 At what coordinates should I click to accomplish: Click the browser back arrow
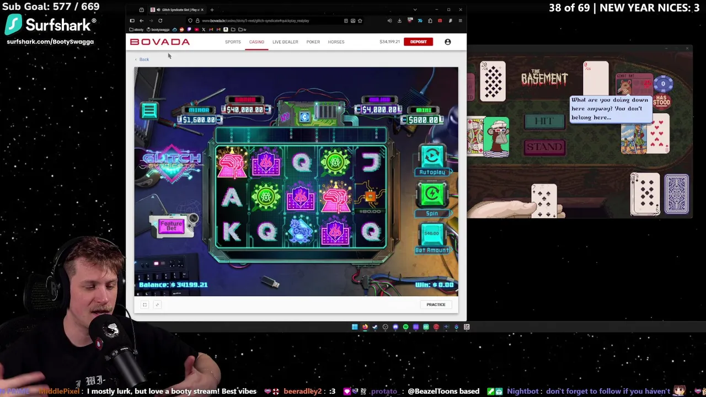click(x=142, y=20)
